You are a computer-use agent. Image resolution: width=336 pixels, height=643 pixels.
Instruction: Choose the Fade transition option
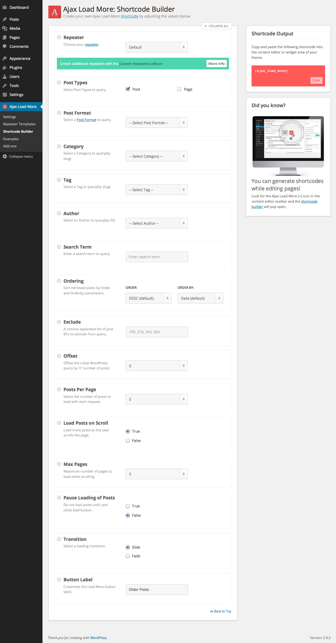coord(128,556)
